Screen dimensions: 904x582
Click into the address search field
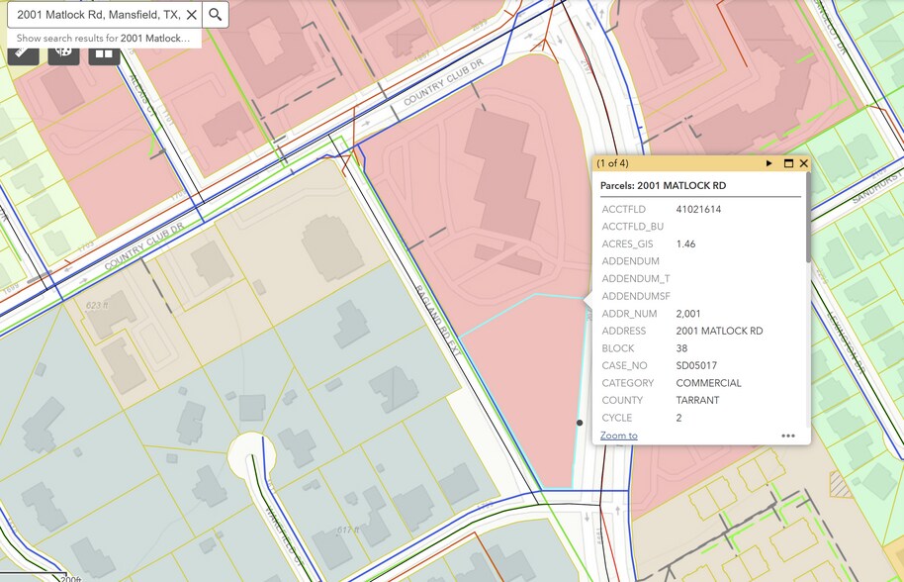pyautogui.click(x=94, y=15)
